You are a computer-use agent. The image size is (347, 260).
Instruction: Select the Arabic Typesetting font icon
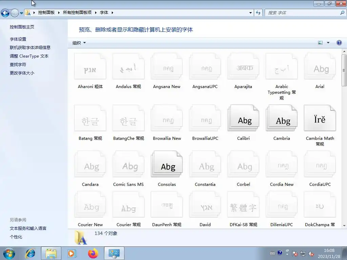[x=282, y=66]
